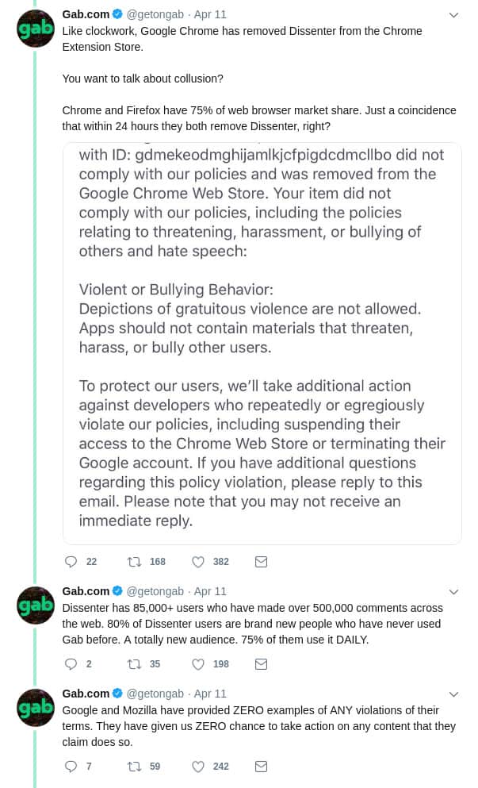Open @getongab handle in second tweet
Viewport: 478px width, 788px height.
[x=155, y=591]
